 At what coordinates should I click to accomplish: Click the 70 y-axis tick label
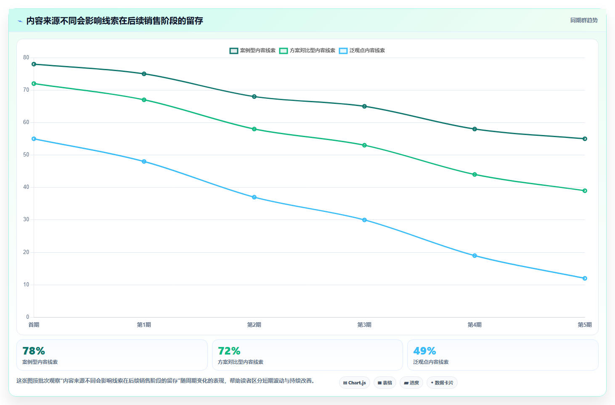coord(26,90)
